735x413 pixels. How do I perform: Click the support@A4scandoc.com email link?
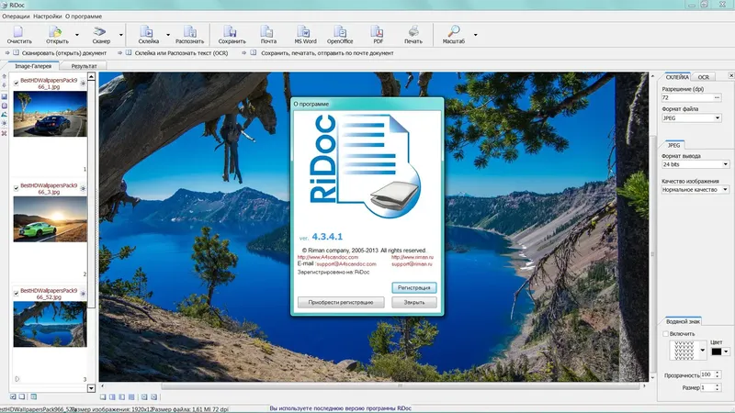(346, 264)
